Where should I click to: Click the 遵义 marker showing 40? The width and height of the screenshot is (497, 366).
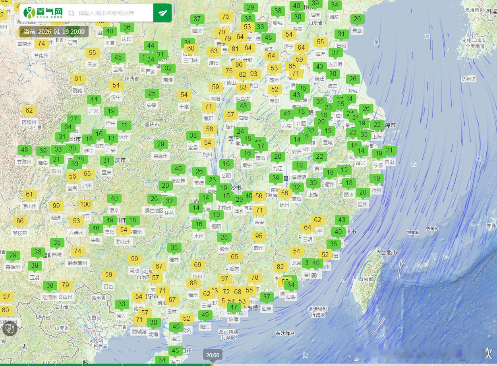click(114, 199)
